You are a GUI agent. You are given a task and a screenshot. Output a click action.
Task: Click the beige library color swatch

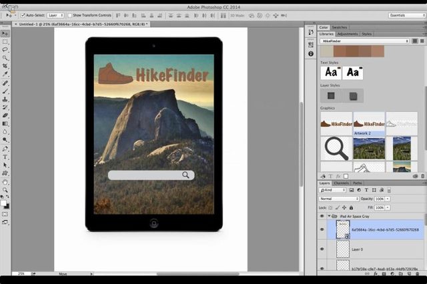(x=327, y=51)
